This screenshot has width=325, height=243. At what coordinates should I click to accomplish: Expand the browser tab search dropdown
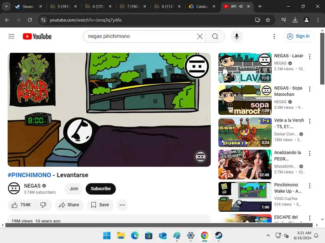(6, 6)
